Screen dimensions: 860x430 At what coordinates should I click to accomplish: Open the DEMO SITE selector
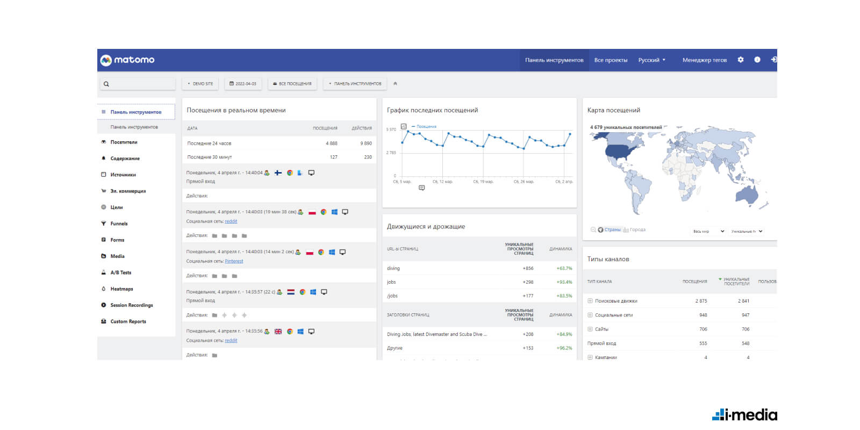tap(200, 84)
